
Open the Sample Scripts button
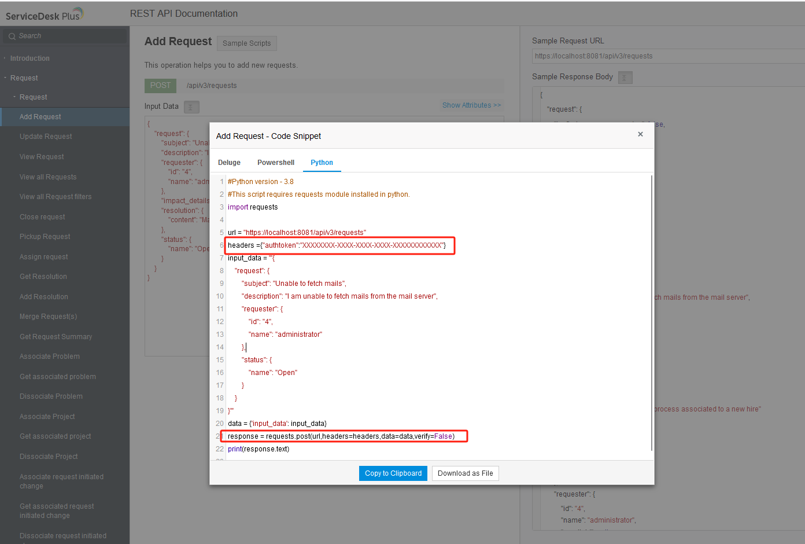[x=247, y=43]
